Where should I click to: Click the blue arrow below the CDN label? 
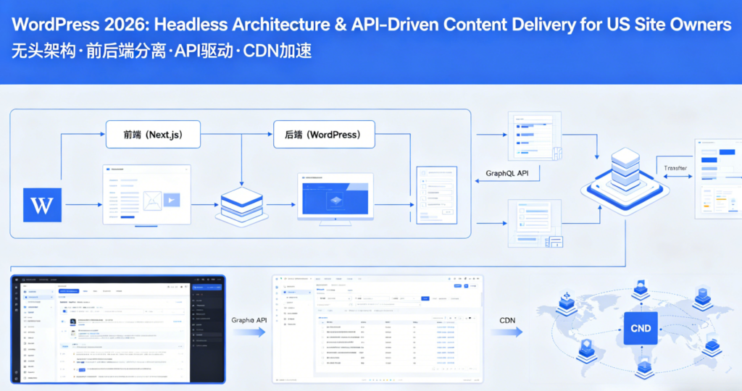[507, 332]
